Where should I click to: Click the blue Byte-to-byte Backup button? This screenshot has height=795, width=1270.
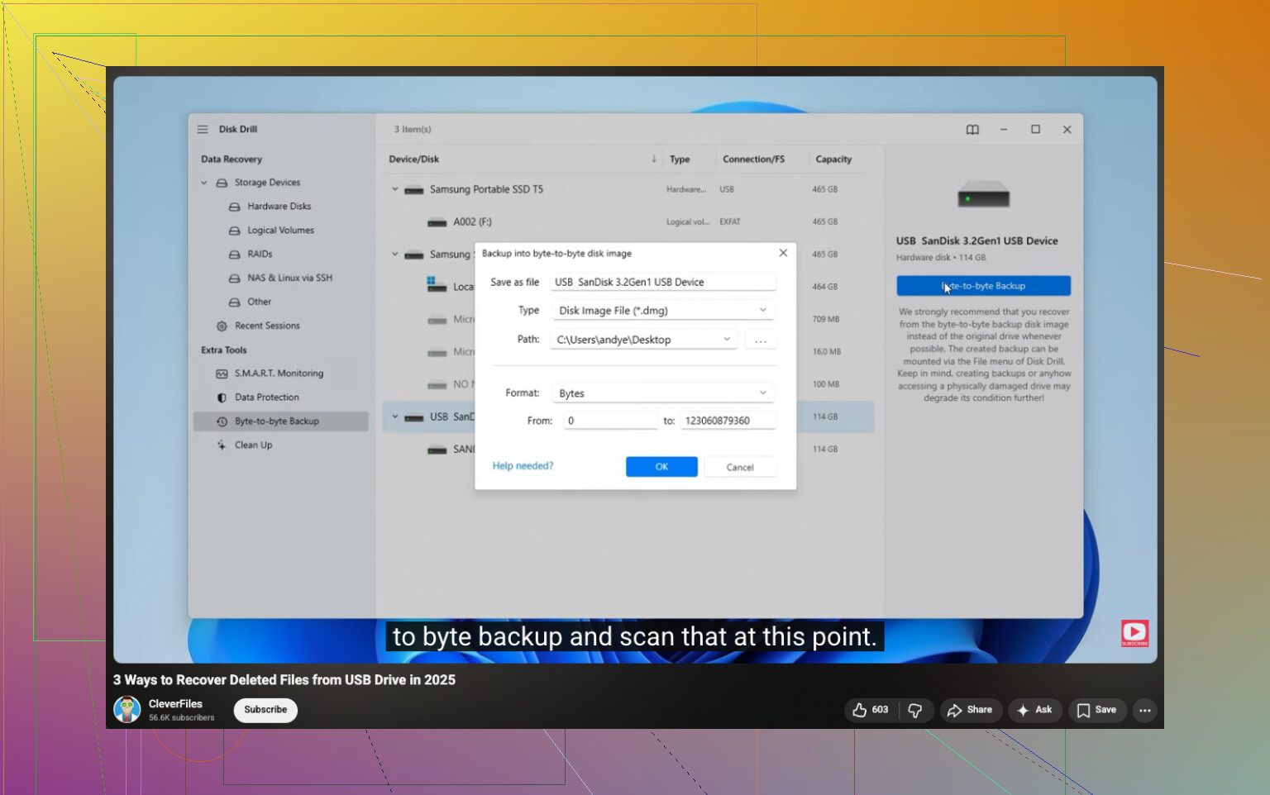(x=984, y=286)
